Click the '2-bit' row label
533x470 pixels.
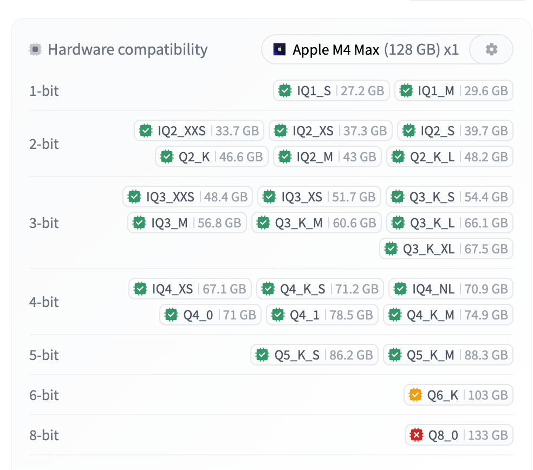pos(44,144)
